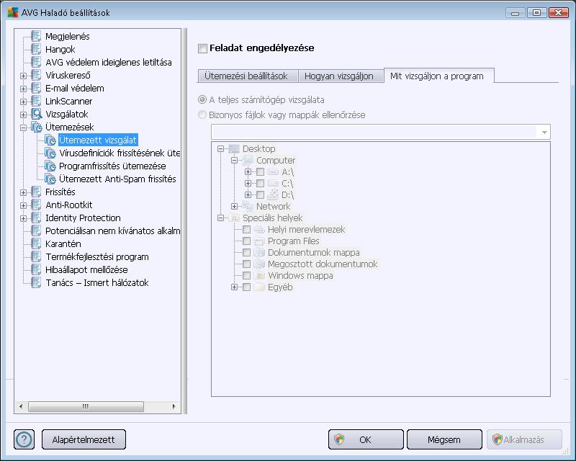
Task: Click the Mégsem cancel button
Action: 444,439
